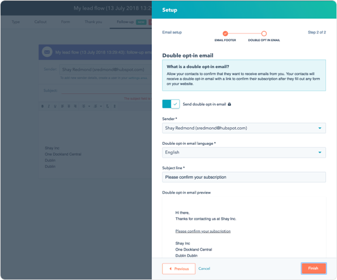Click the Subject line input field

click(x=244, y=177)
